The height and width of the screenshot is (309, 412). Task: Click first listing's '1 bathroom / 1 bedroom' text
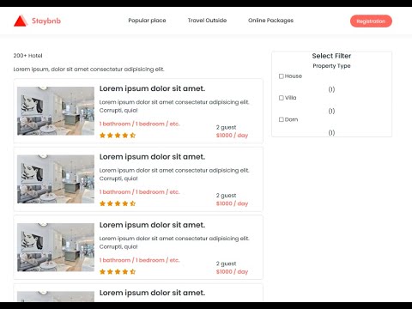[x=139, y=124]
